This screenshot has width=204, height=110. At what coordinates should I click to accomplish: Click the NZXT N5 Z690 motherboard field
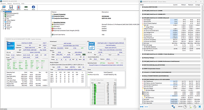click(x=67, y=43)
